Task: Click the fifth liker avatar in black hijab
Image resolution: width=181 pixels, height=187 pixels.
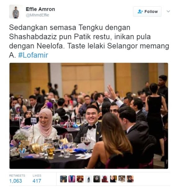Action: (x=97, y=179)
